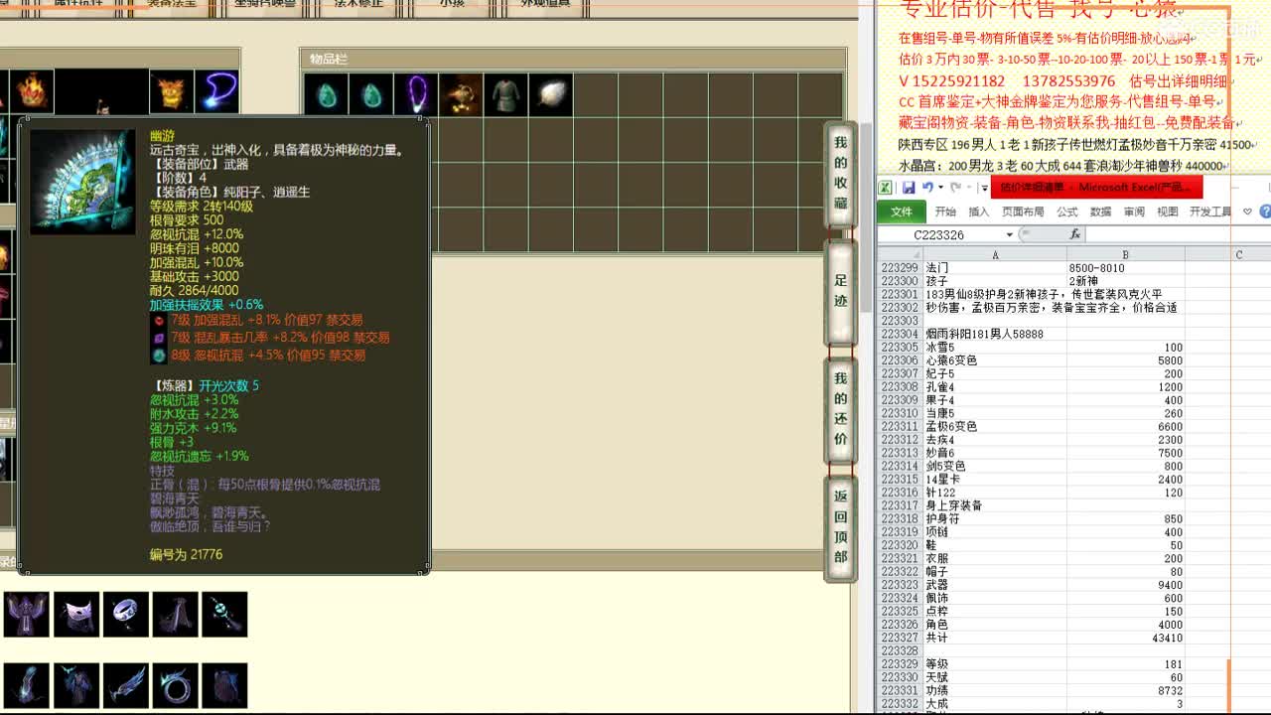Select the white feather item in inventory
This screenshot has height=715, width=1271.
click(x=550, y=95)
